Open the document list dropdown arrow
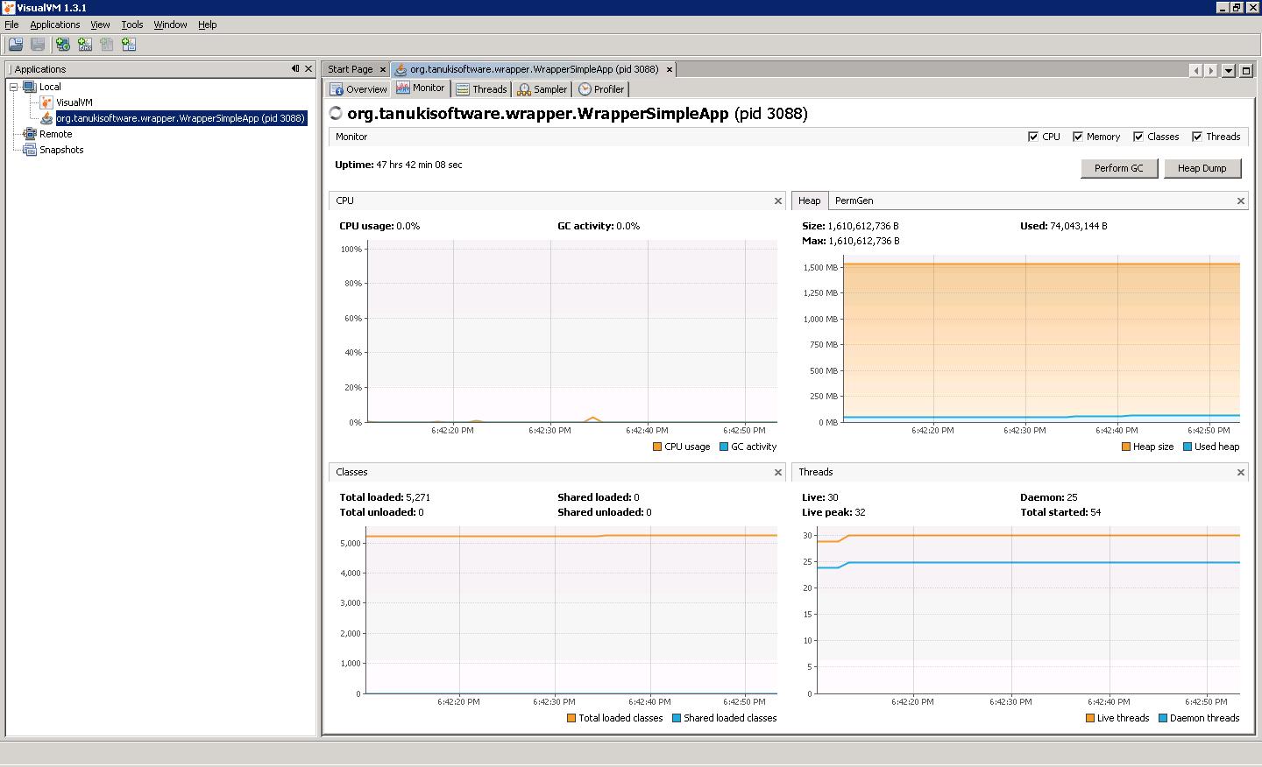The width and height of the screenshot is (1262, 767). coord(1229,70)
